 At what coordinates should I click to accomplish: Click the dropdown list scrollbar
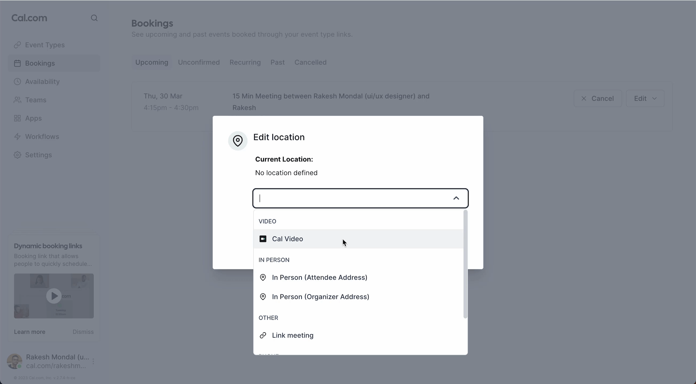click(465, 265)
